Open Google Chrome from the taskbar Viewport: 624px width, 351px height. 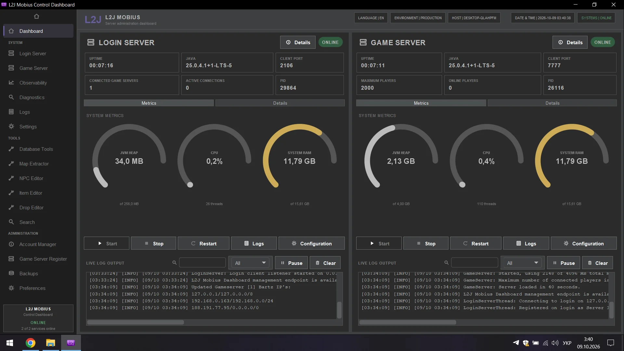tap(31, 343)
